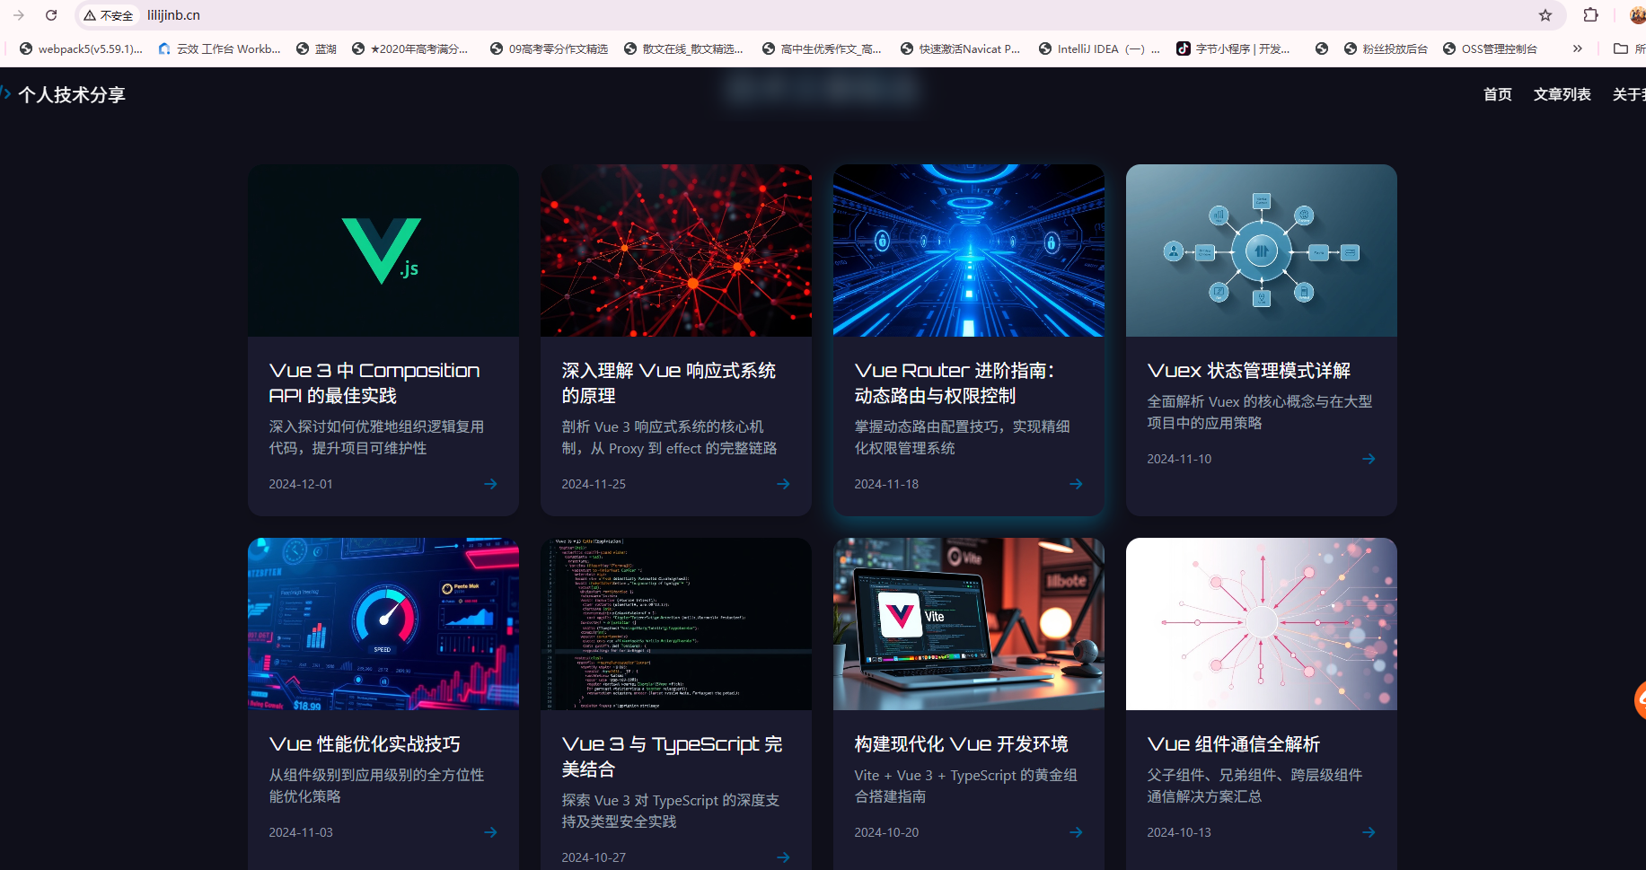
Task: Click the browser forward arrow
Action: (19, 15)
